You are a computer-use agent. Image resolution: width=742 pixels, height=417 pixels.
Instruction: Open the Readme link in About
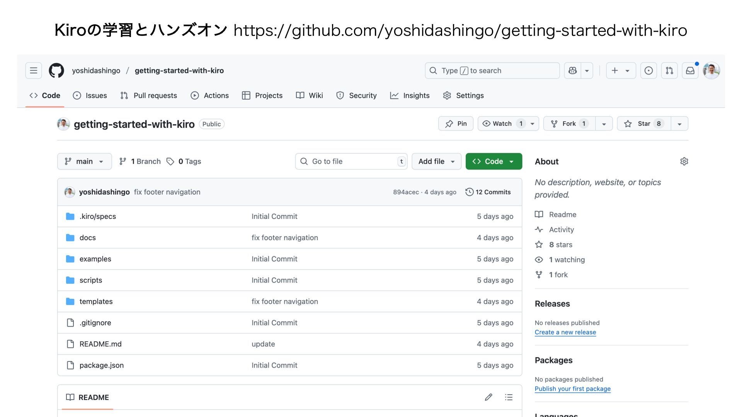pyautogui.click(x=556, y=214)
